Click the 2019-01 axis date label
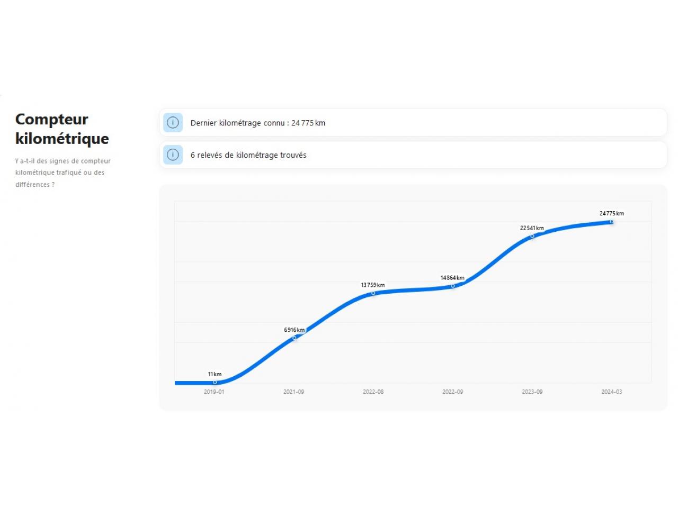678x508 pixels. tap(214, 392)
